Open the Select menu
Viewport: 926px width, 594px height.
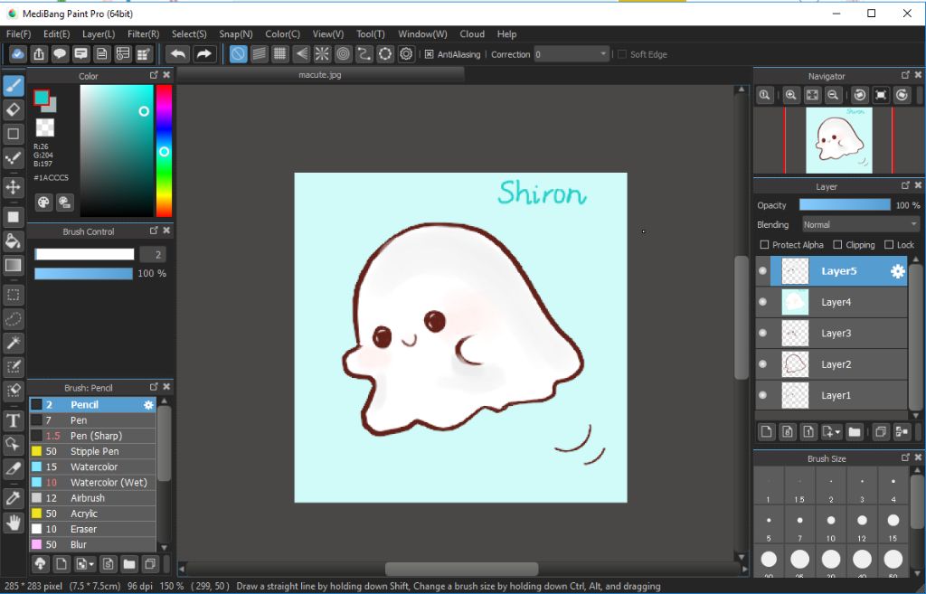tap(189, 34)
